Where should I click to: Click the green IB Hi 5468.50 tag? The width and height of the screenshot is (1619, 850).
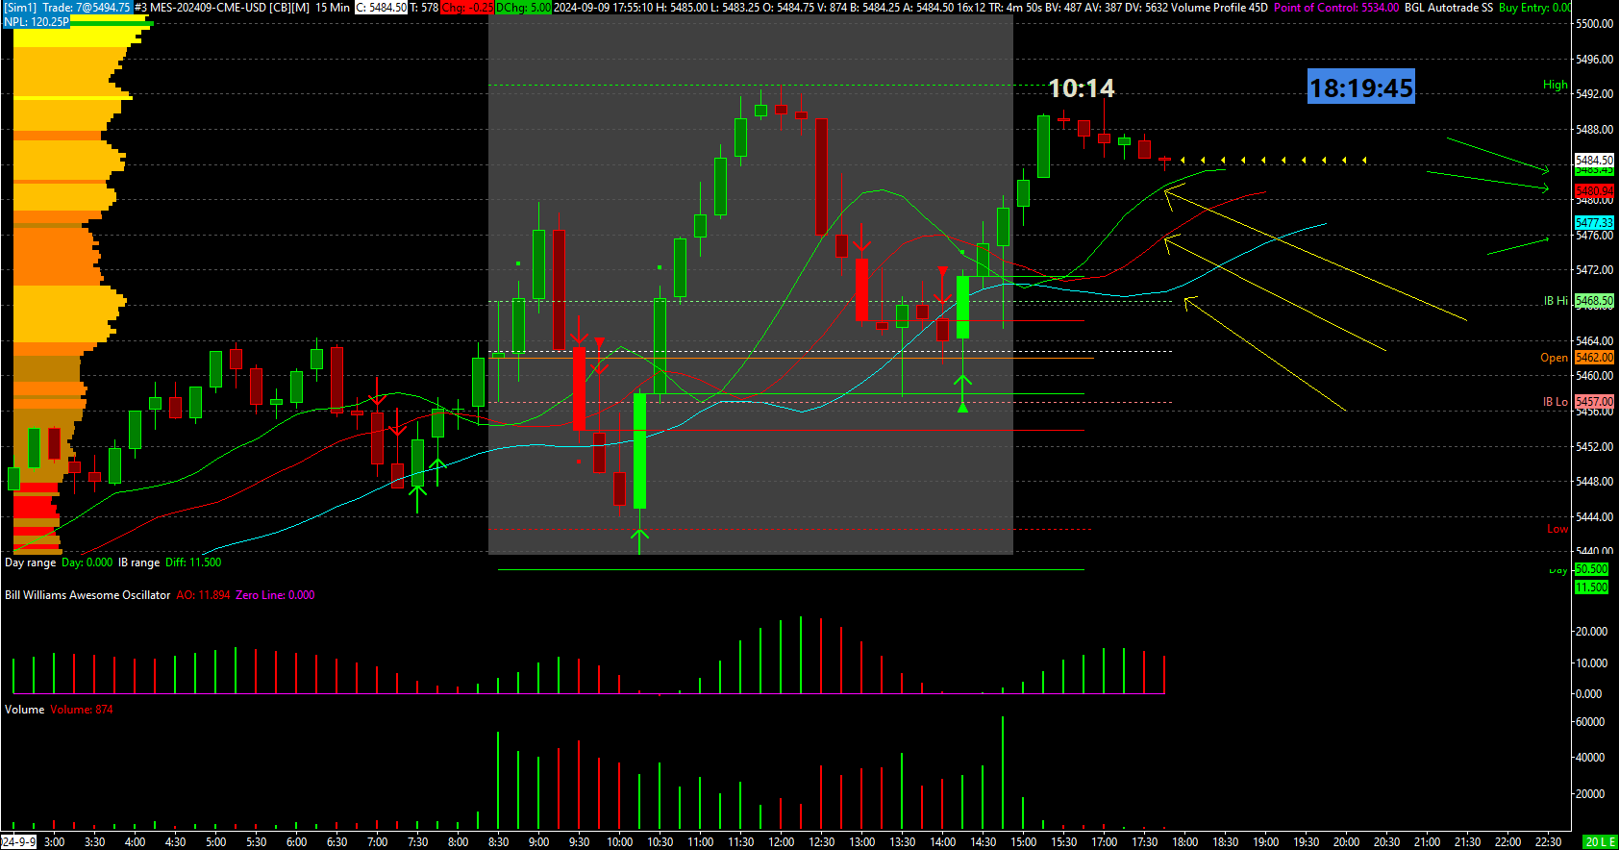pos(1594,301)
